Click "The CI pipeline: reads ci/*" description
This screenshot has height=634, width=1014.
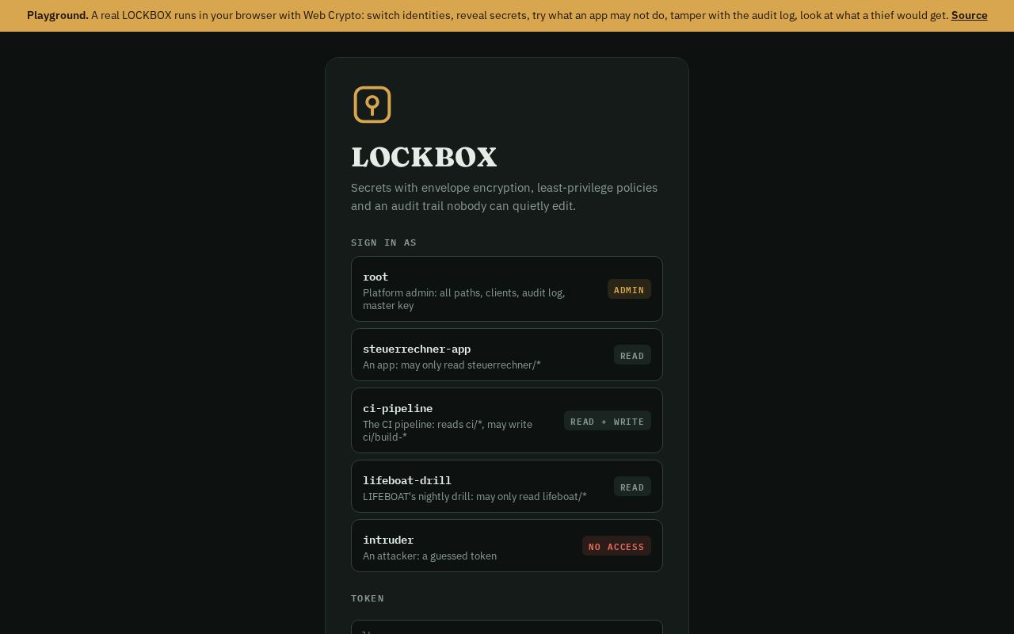pyautogui.click(x=448, y=430)
